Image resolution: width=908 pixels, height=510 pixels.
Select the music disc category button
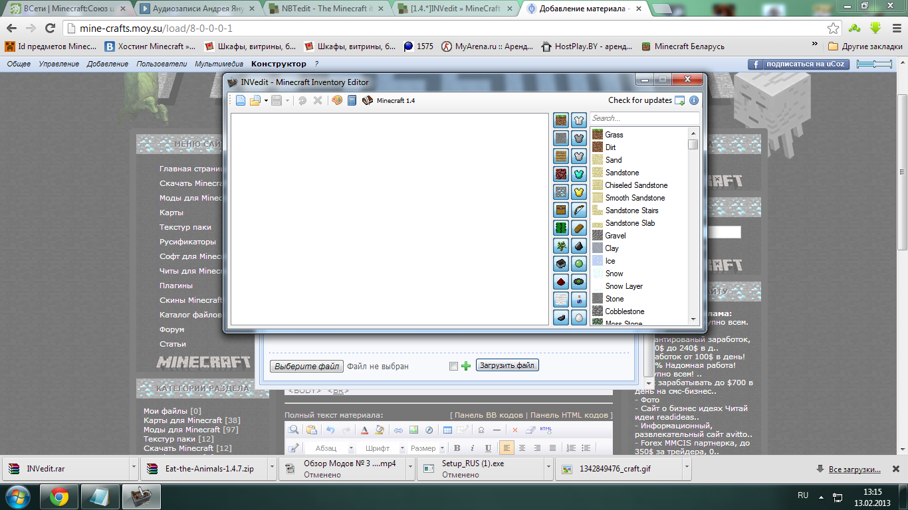click(579, 282)
